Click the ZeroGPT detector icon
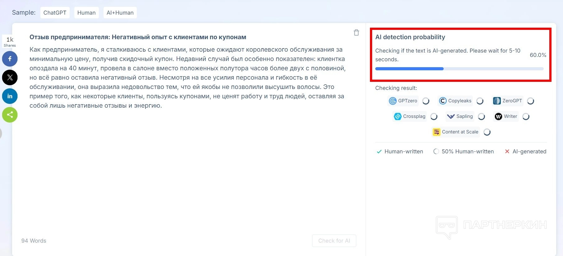The height and width of the screenshot is (256, 563). [497, 101]
